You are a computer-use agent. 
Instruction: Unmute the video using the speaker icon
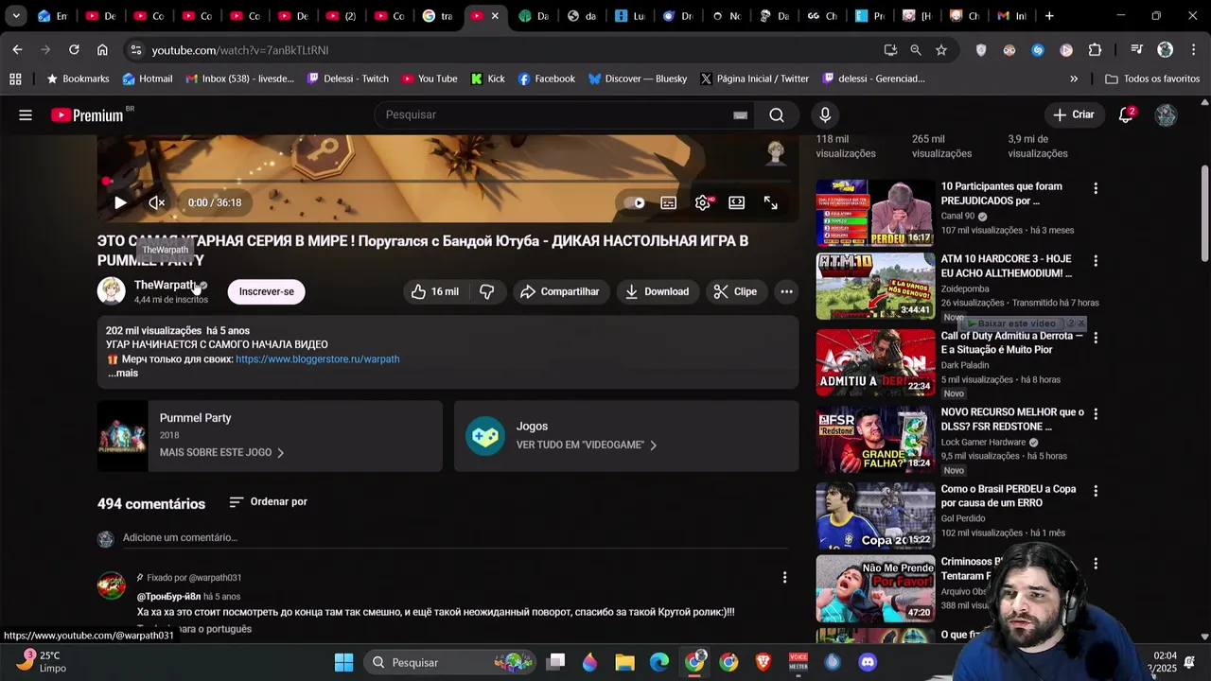tap(157, 202)
